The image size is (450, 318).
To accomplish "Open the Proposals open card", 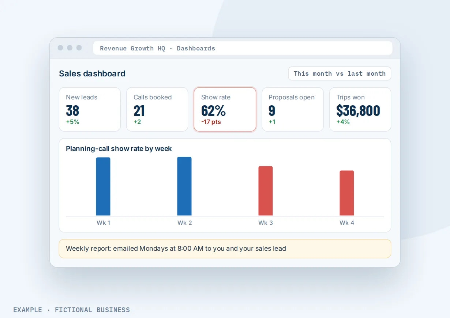I will coord(293,109).
